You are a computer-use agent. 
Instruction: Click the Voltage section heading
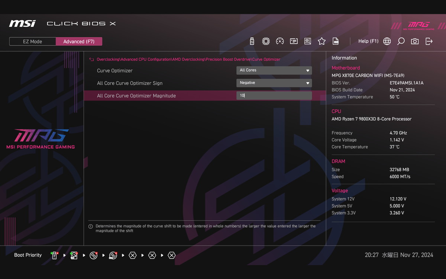[x=340, y=191]
